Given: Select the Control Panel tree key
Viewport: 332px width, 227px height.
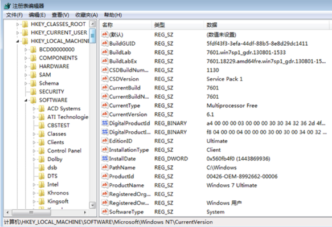Looking at the screenshot, I should [64, 151].
